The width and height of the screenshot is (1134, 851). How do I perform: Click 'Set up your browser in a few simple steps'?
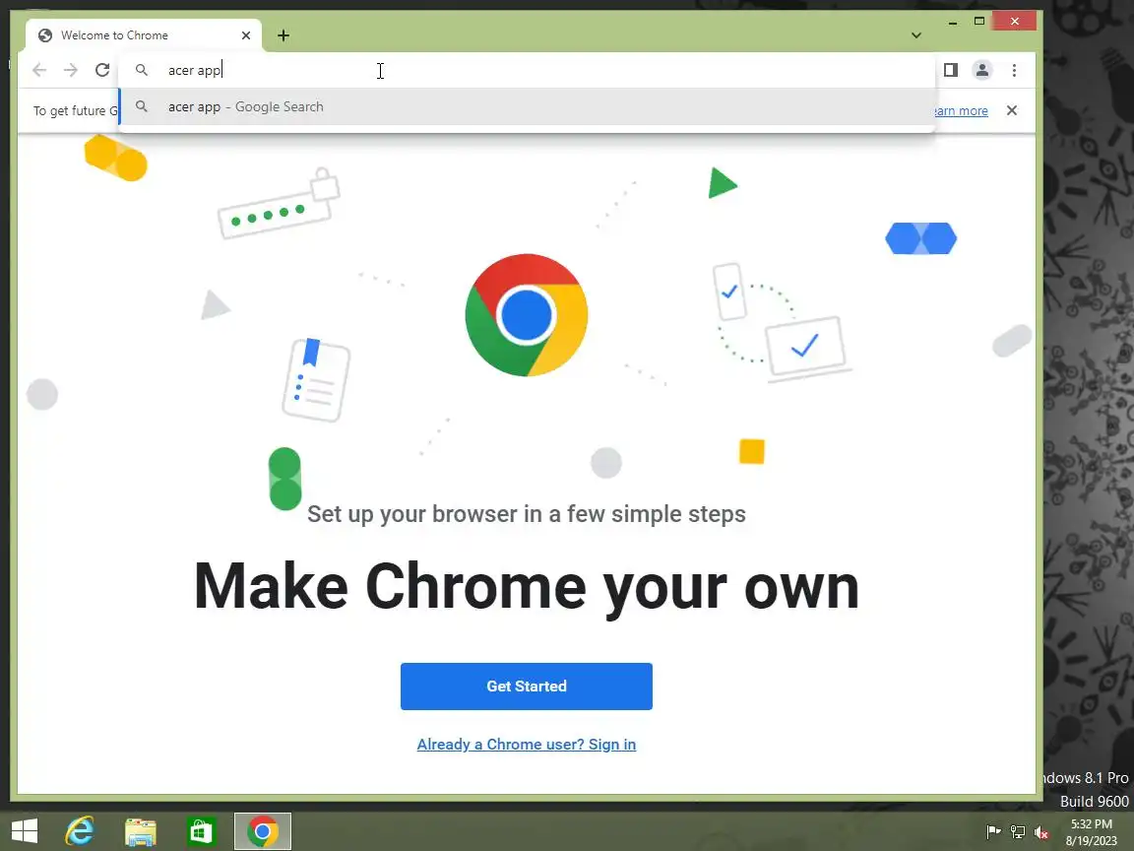(527, 514)
